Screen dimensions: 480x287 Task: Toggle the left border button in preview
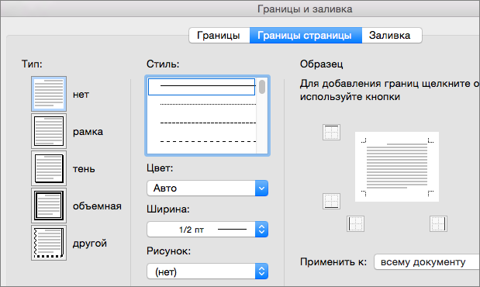(355, 223)
